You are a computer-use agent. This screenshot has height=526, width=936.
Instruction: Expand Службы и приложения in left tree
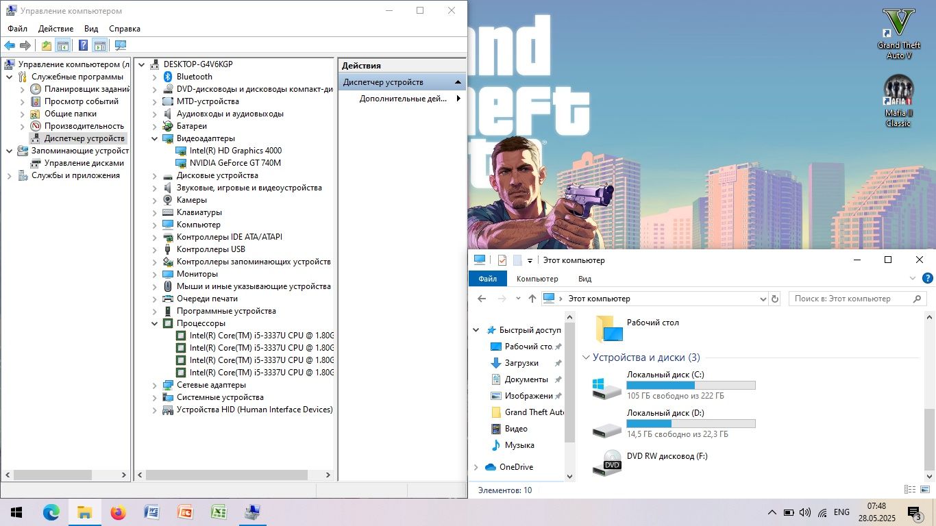10,175
